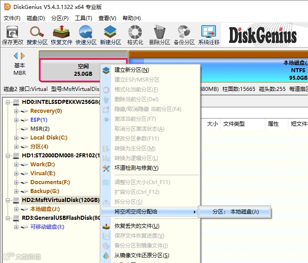Click HD1 disk drive icon in tree

(16, 156)
